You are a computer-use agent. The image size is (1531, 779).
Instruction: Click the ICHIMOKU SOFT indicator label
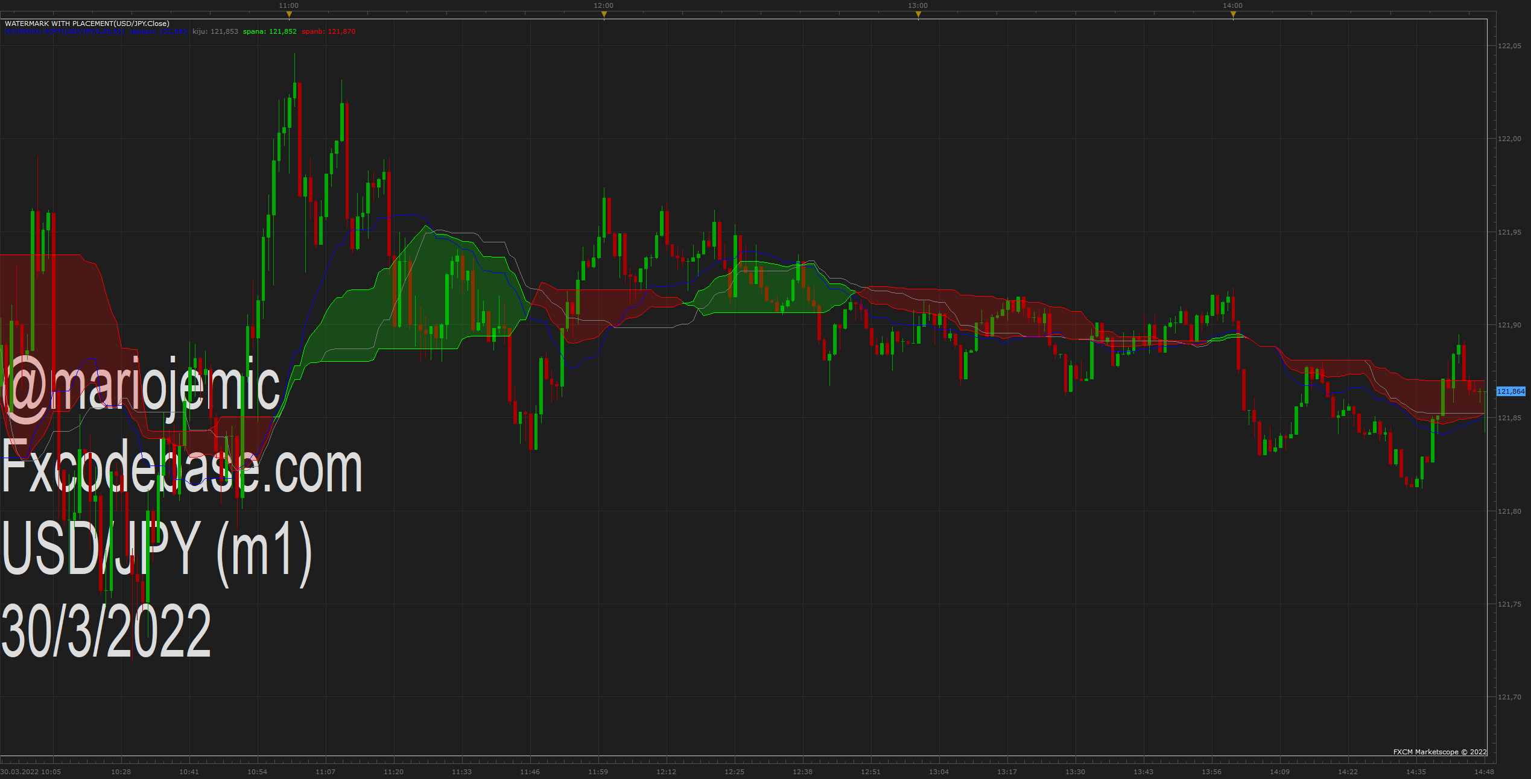pyautogui.click(x=65, y=31)
